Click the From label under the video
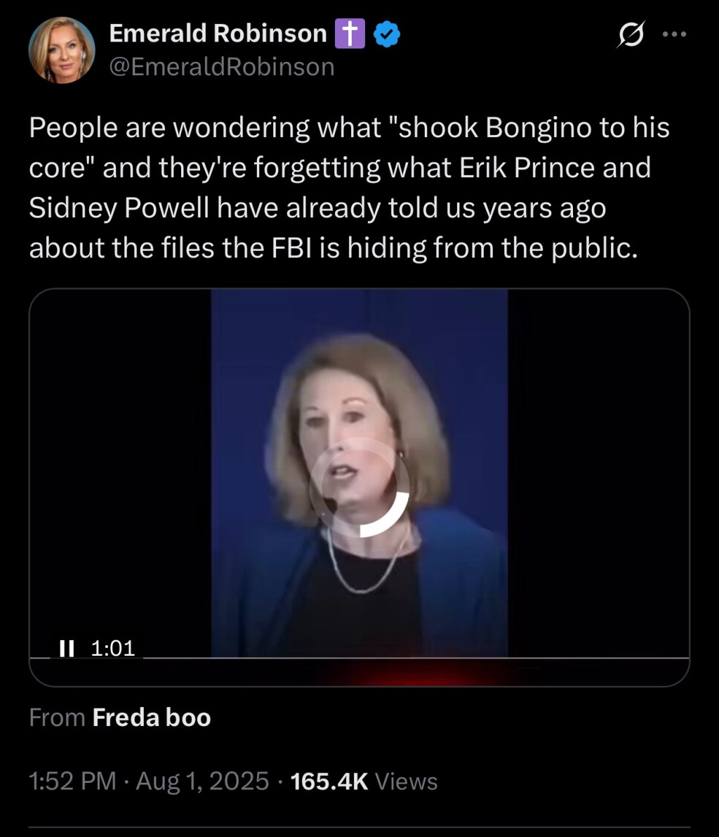 click(57, 718)
